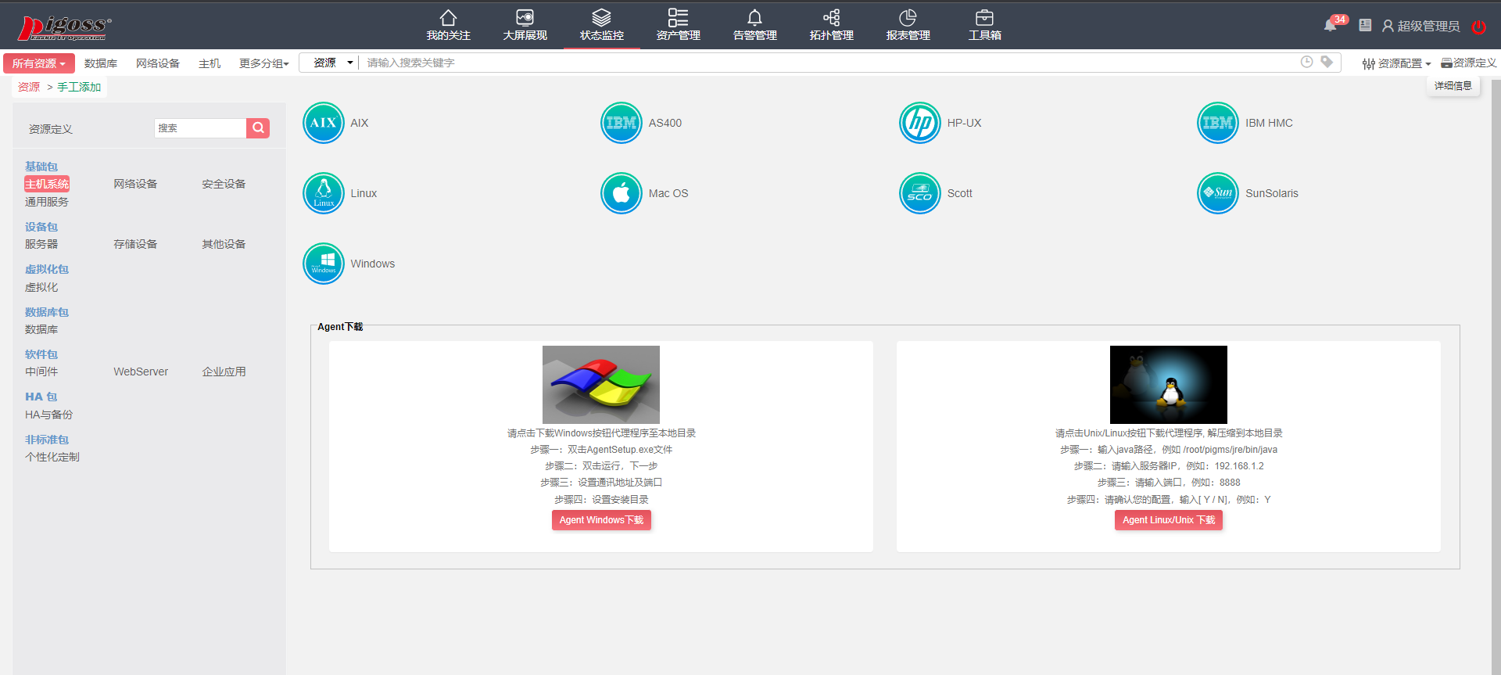Open 工具箱 tab
Image resolution: width=1501 pixels, height=675 pixels.
click(x=984, y=25)
